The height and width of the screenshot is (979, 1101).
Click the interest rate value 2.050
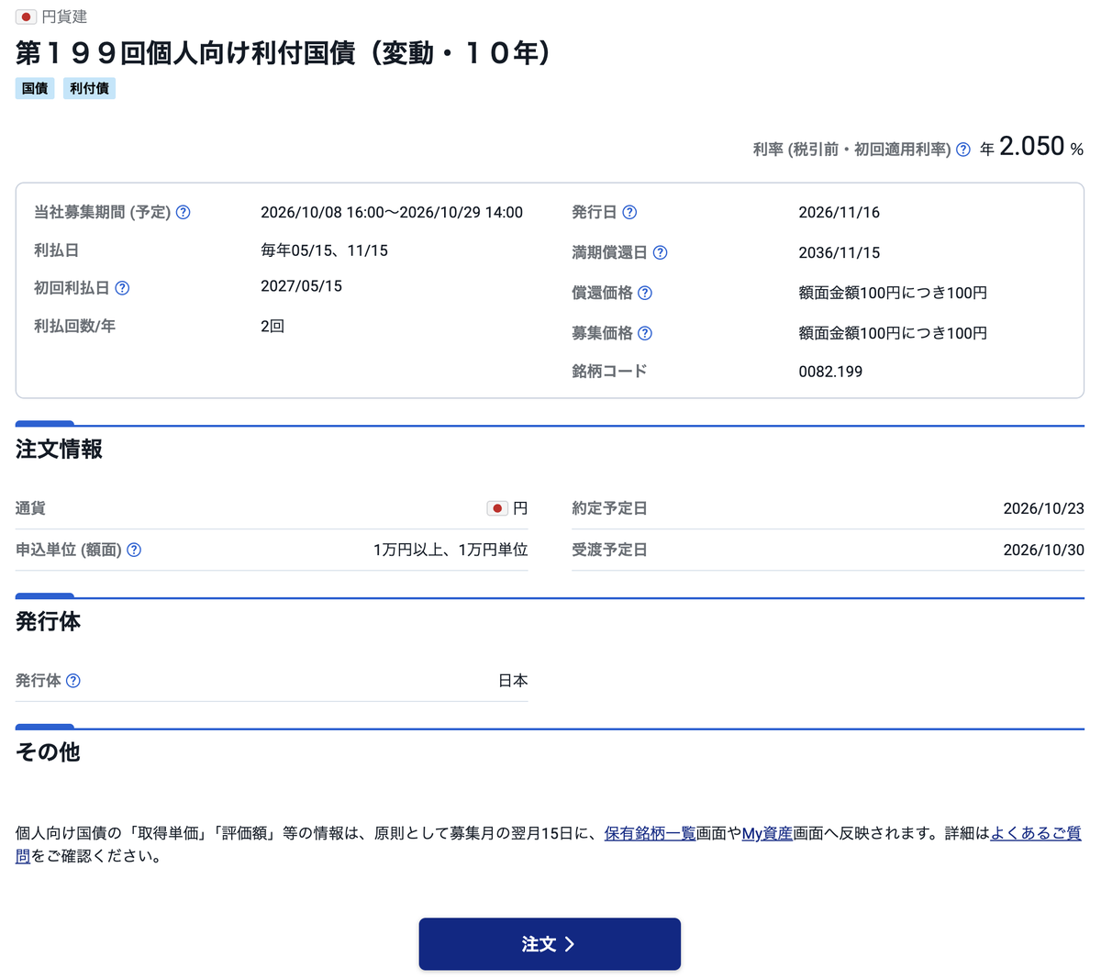[1032, 146]
